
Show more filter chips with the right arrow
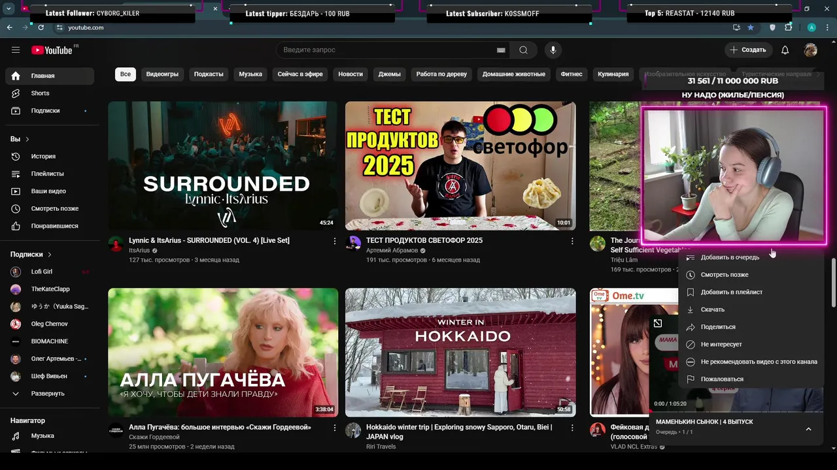click(x=818, y=74)
